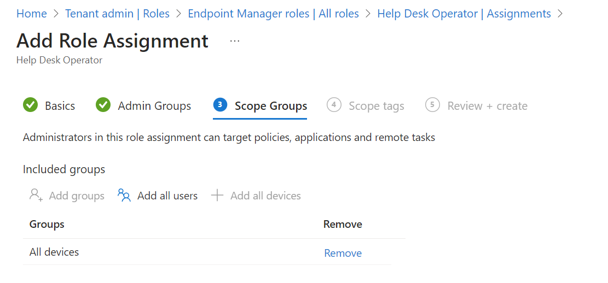Image resolution: width=608 pixels, height=283 pixels.
Task: Go to the Basics tab
Action: [60, 106]
